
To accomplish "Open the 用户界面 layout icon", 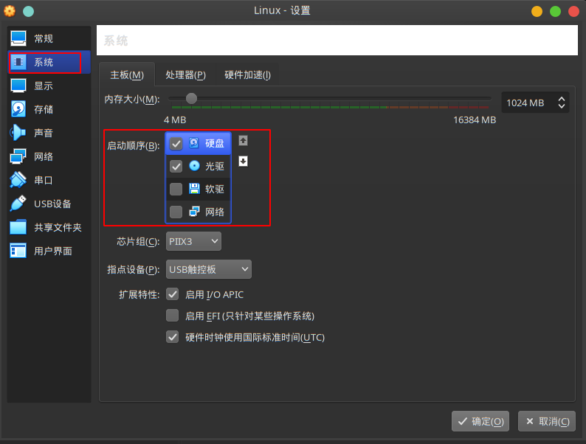I will (18, 251).
